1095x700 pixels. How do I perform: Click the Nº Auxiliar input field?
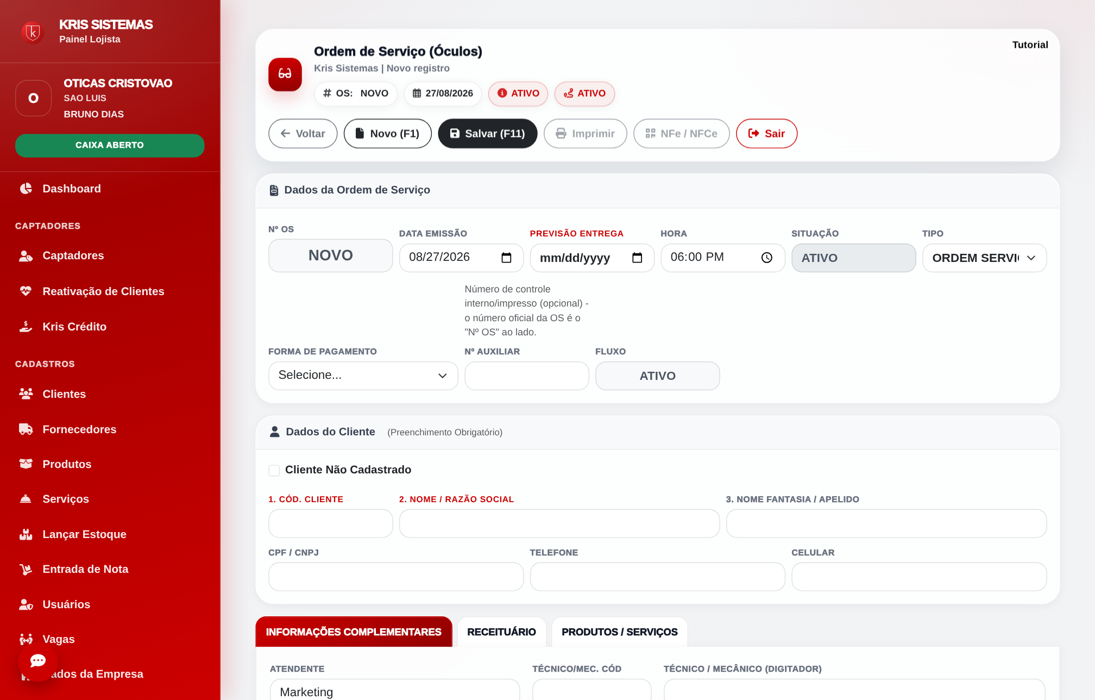pyautogui.click(x=527, y=376)
